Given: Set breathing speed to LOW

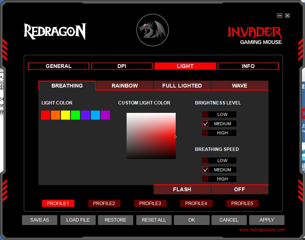Looking at the screenshot, I should (x=219, y=161).
